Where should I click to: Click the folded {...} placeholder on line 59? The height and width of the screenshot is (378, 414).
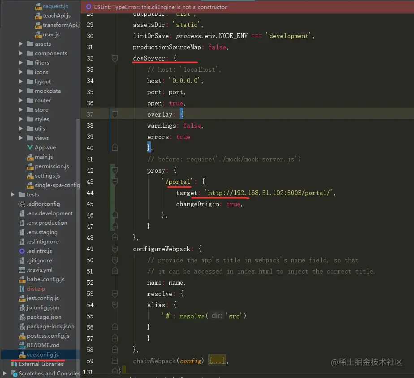(x=217, y=361)
